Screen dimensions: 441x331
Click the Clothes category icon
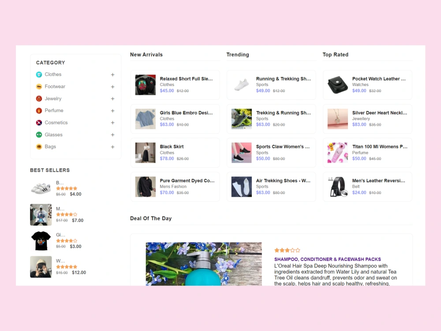(x=39, y=75)
